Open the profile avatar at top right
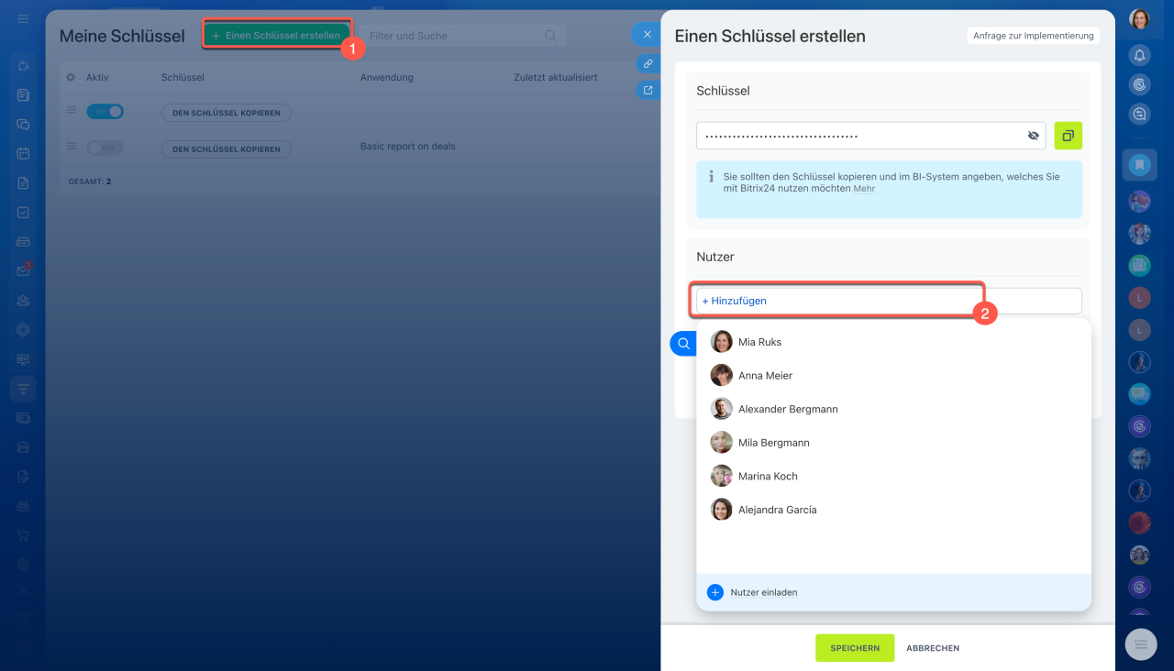1174x671 pixels. (1139, 19)
